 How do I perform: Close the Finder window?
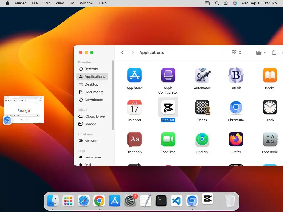(81, 52)
